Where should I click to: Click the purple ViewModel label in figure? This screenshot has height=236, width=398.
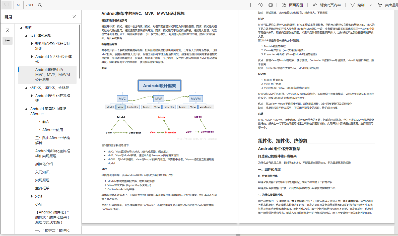(x=208, y=132)
